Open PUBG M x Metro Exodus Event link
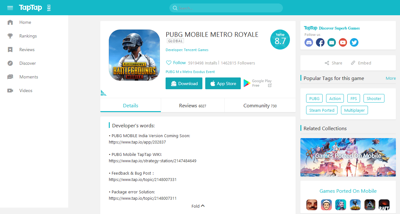 (190, 72)
